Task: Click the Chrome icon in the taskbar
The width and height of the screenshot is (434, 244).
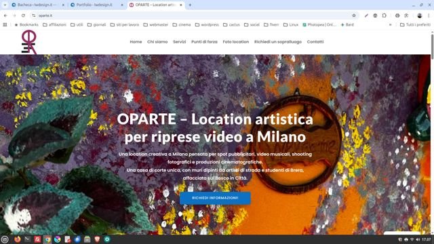Action: 47,239
